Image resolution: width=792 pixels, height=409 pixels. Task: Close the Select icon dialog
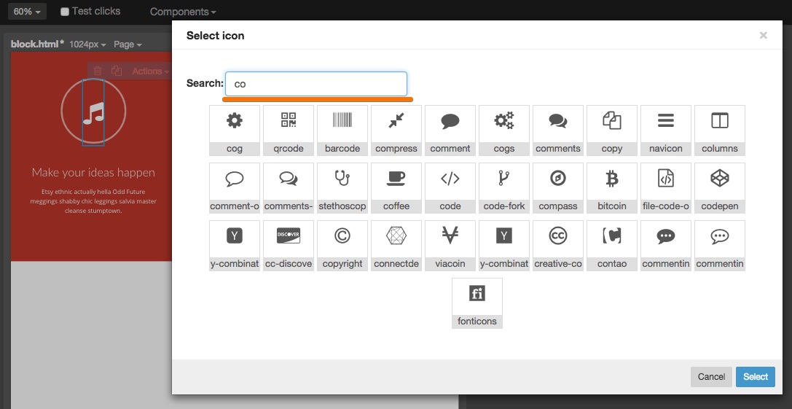pyautogui.click(x=763, y=36)
